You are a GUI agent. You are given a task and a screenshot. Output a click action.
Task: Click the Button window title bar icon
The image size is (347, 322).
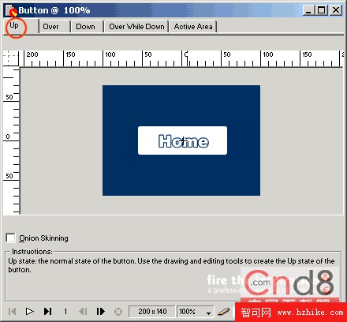click(11, 10)
